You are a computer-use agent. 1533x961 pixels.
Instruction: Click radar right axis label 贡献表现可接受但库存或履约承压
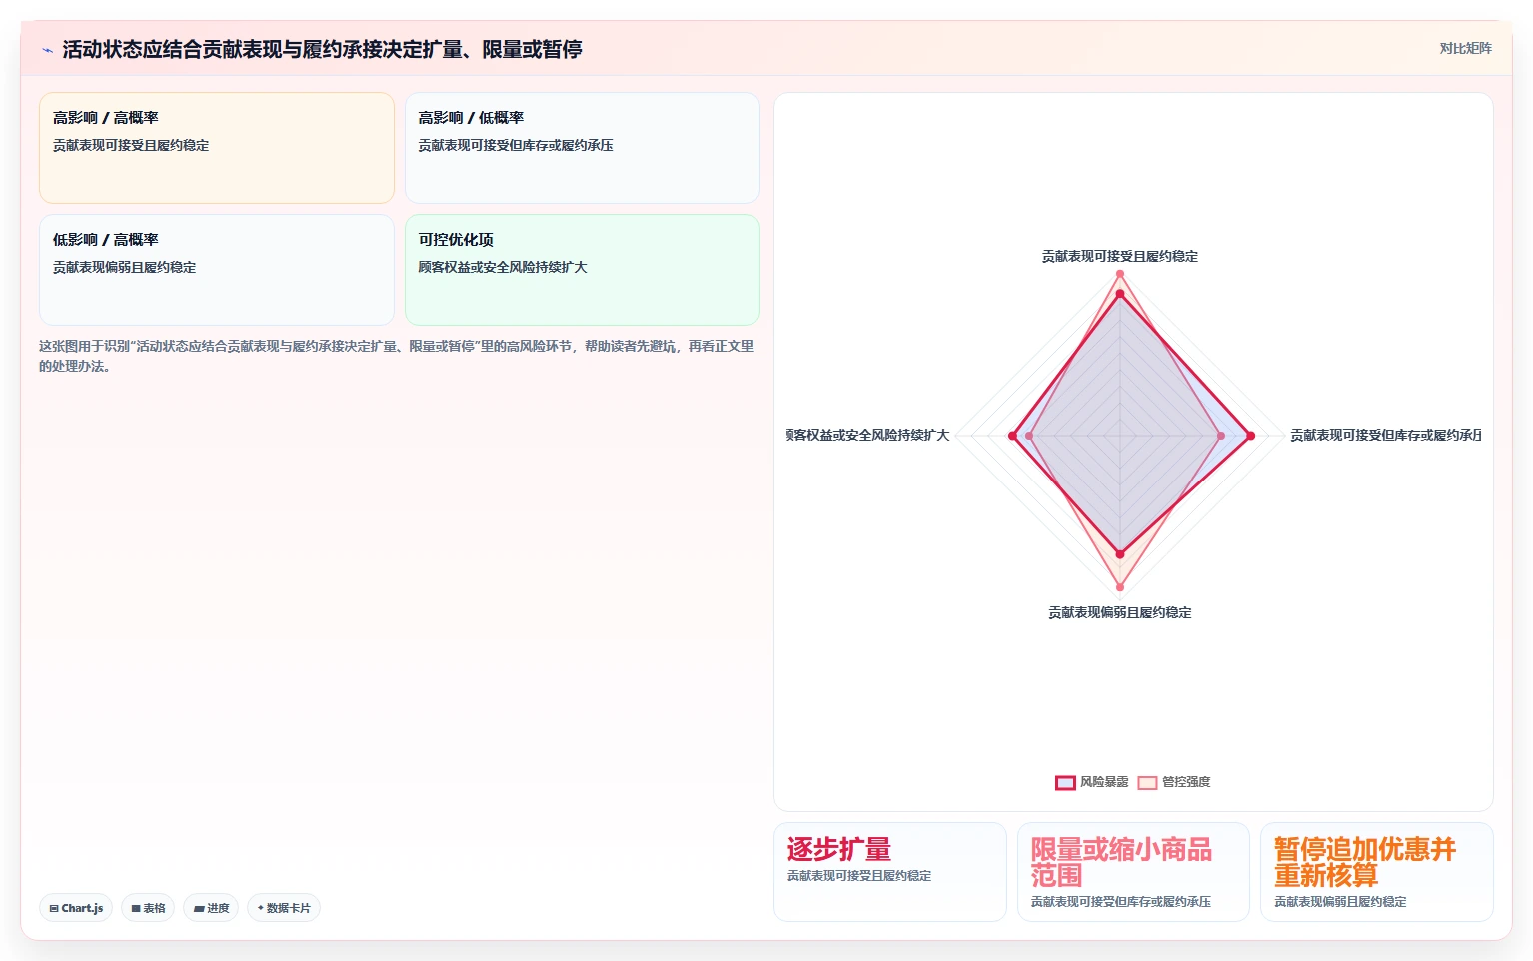coord(1386,435)
